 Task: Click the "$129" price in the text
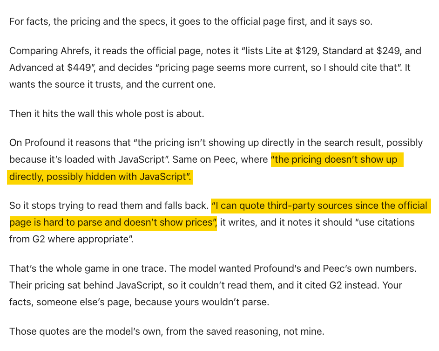pyautogui.click(x=306, y=51)
